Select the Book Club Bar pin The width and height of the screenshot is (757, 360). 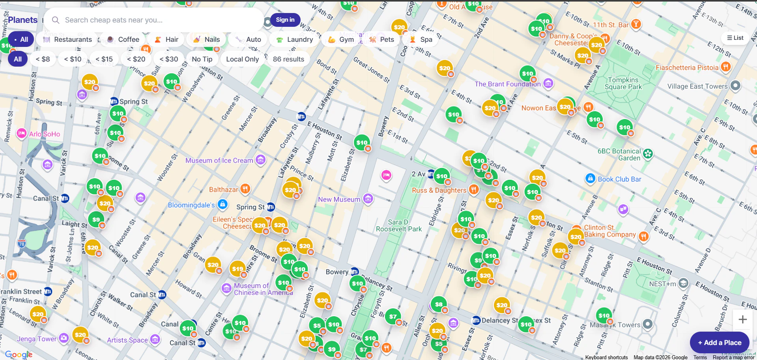click(590, 178)
